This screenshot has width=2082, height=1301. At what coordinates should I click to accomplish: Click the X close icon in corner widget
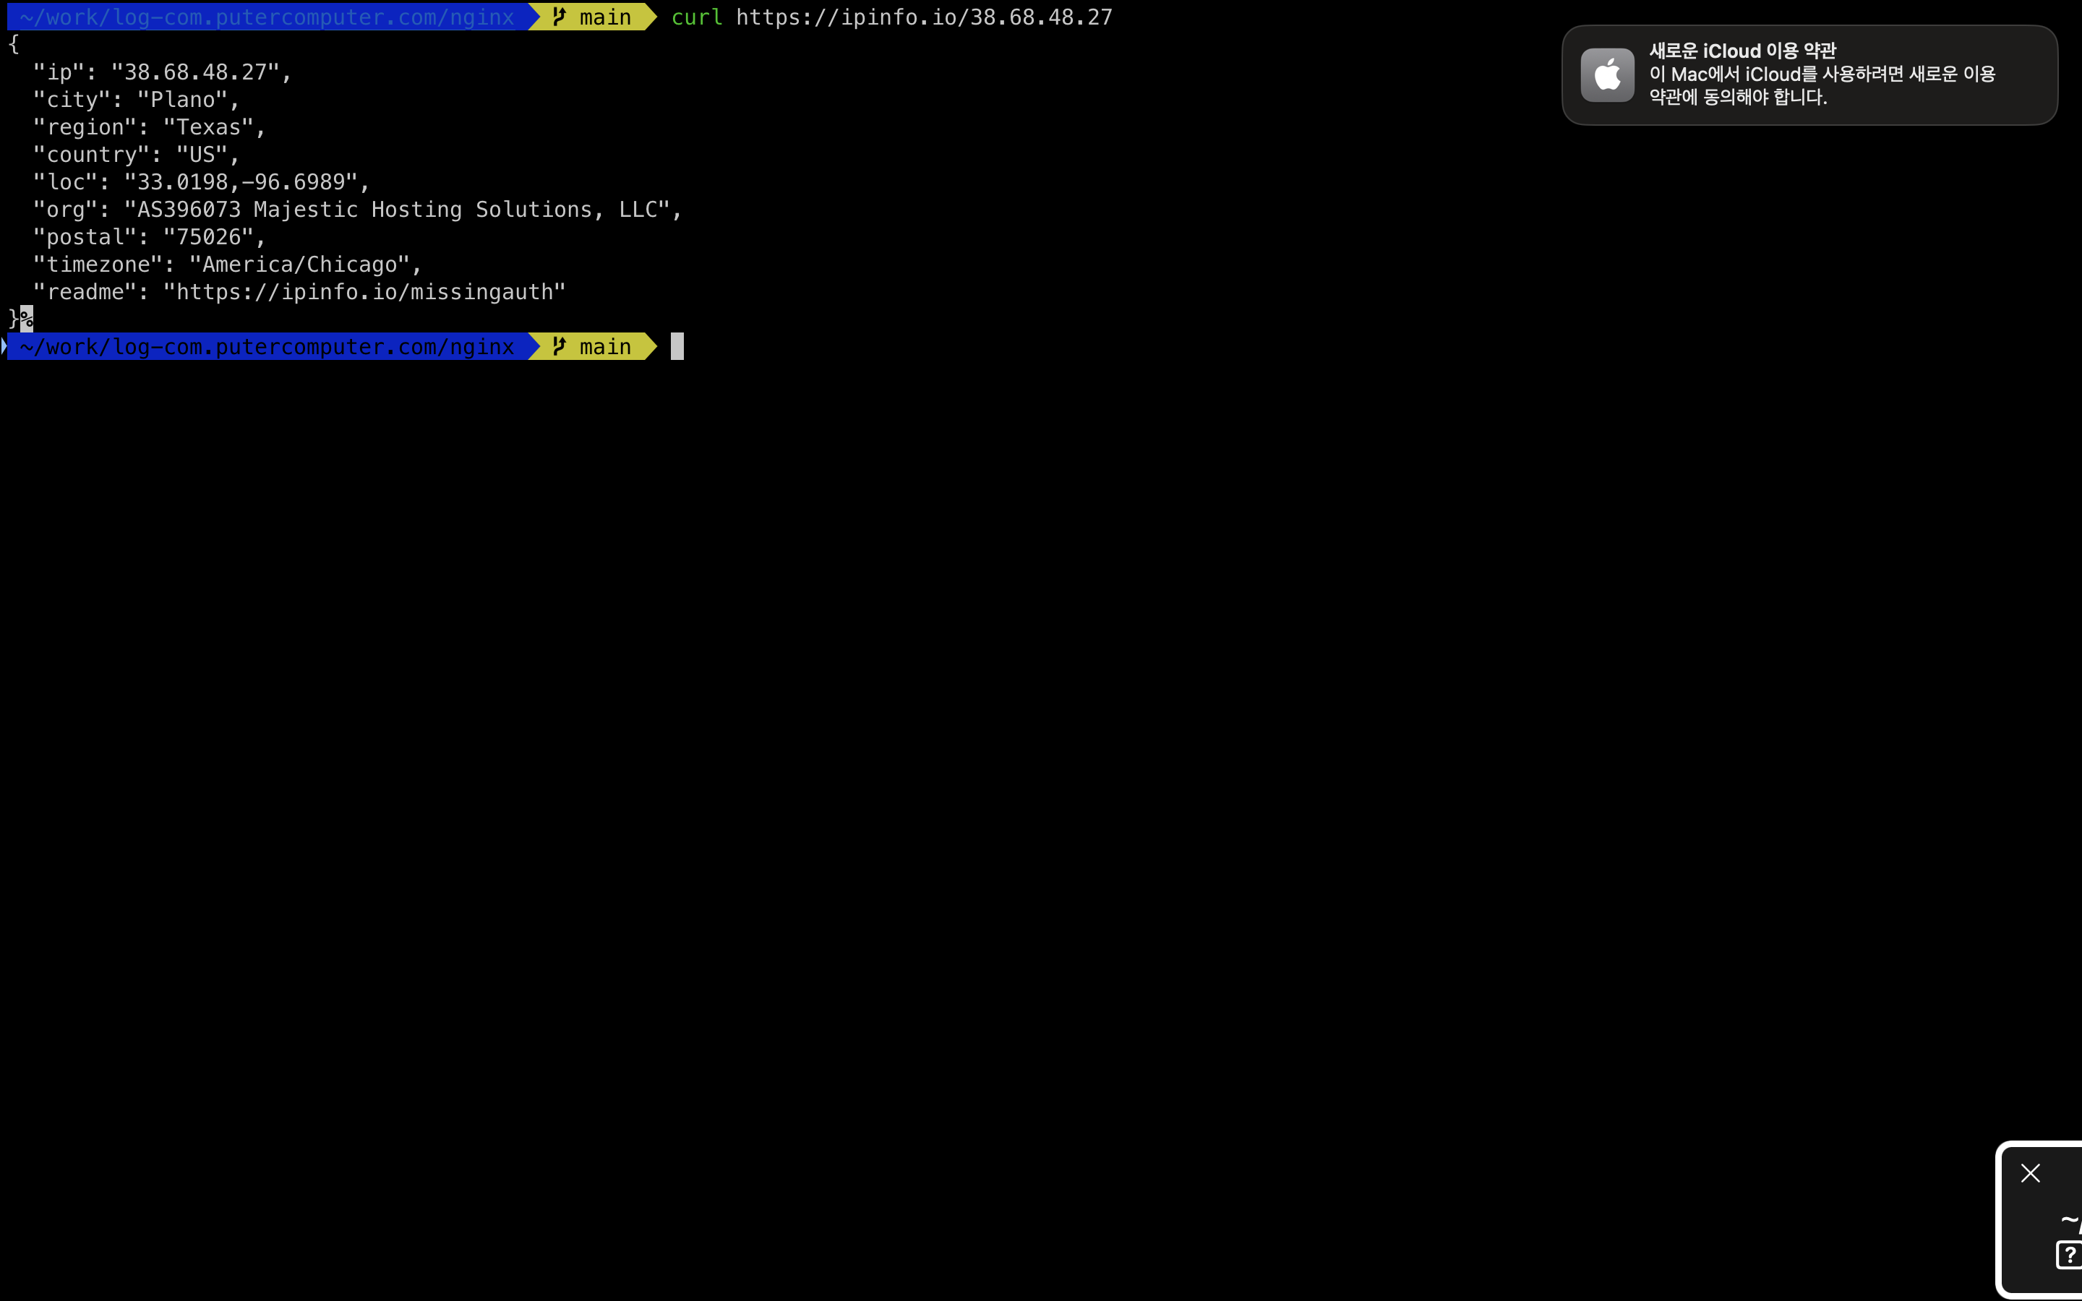tap(2031, 1173)
